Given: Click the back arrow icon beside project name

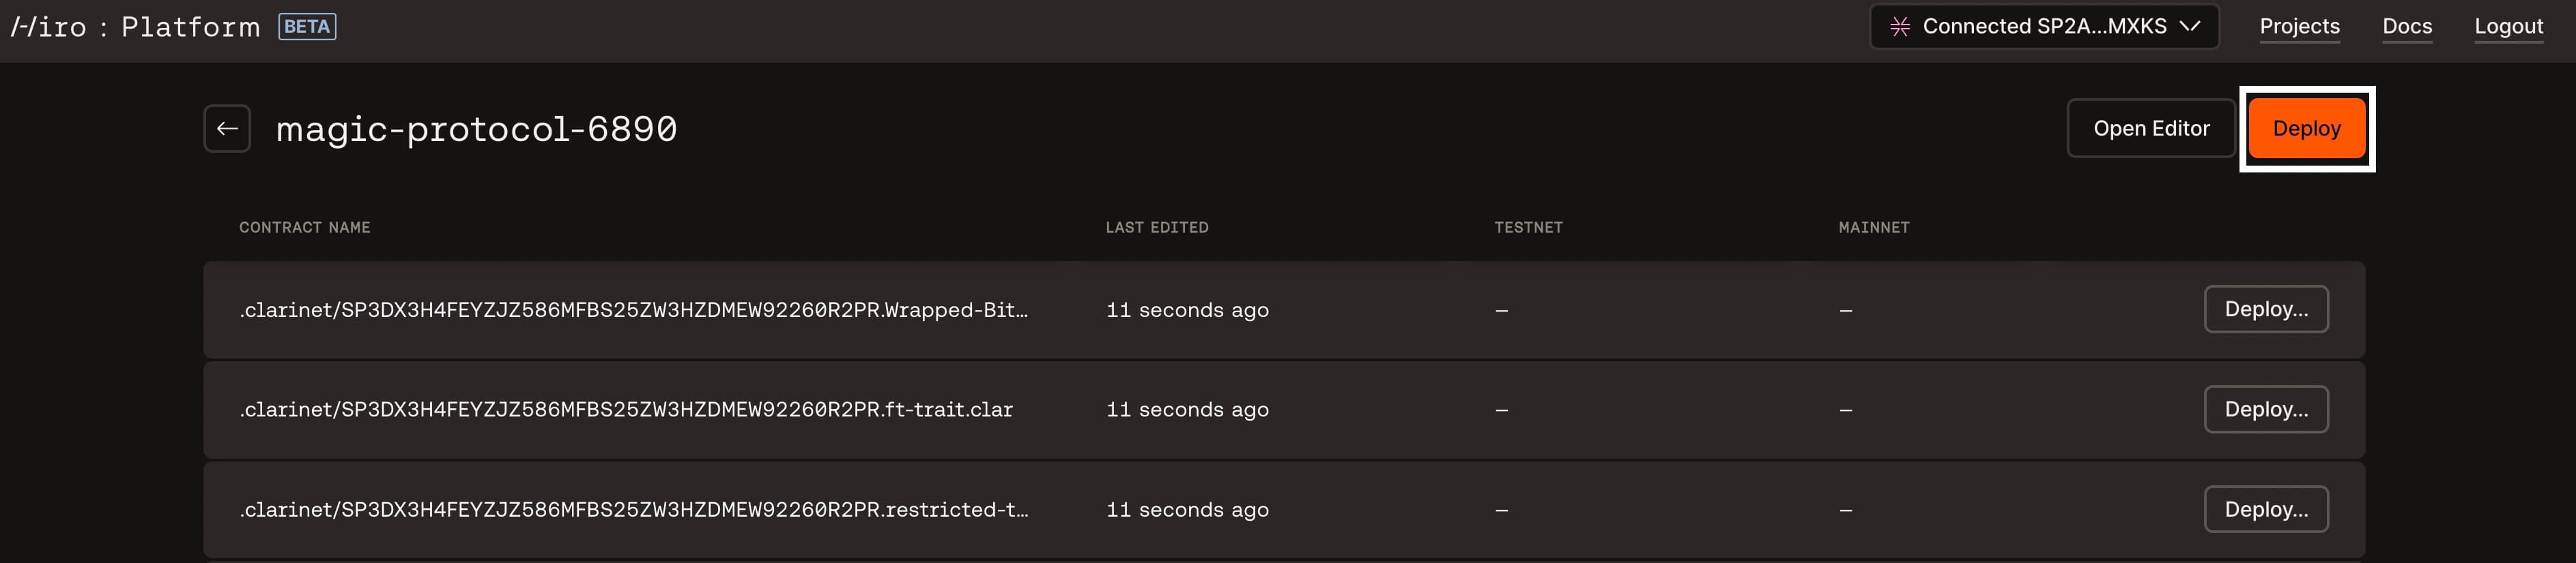Looking at the screenshot, I should (227, 129).
